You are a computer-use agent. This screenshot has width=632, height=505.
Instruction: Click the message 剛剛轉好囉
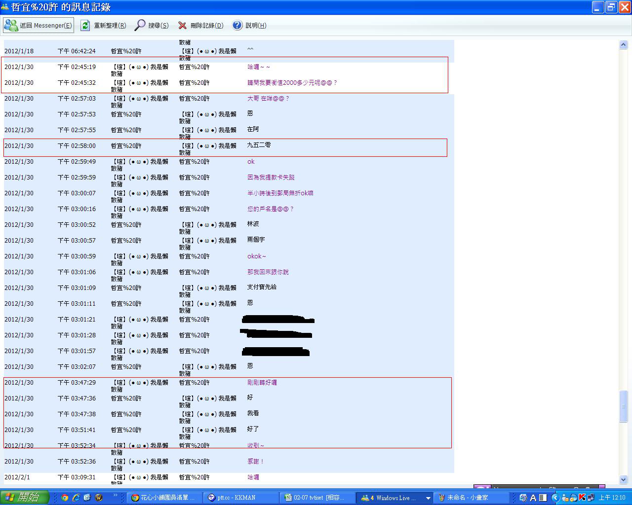[262, 383]
